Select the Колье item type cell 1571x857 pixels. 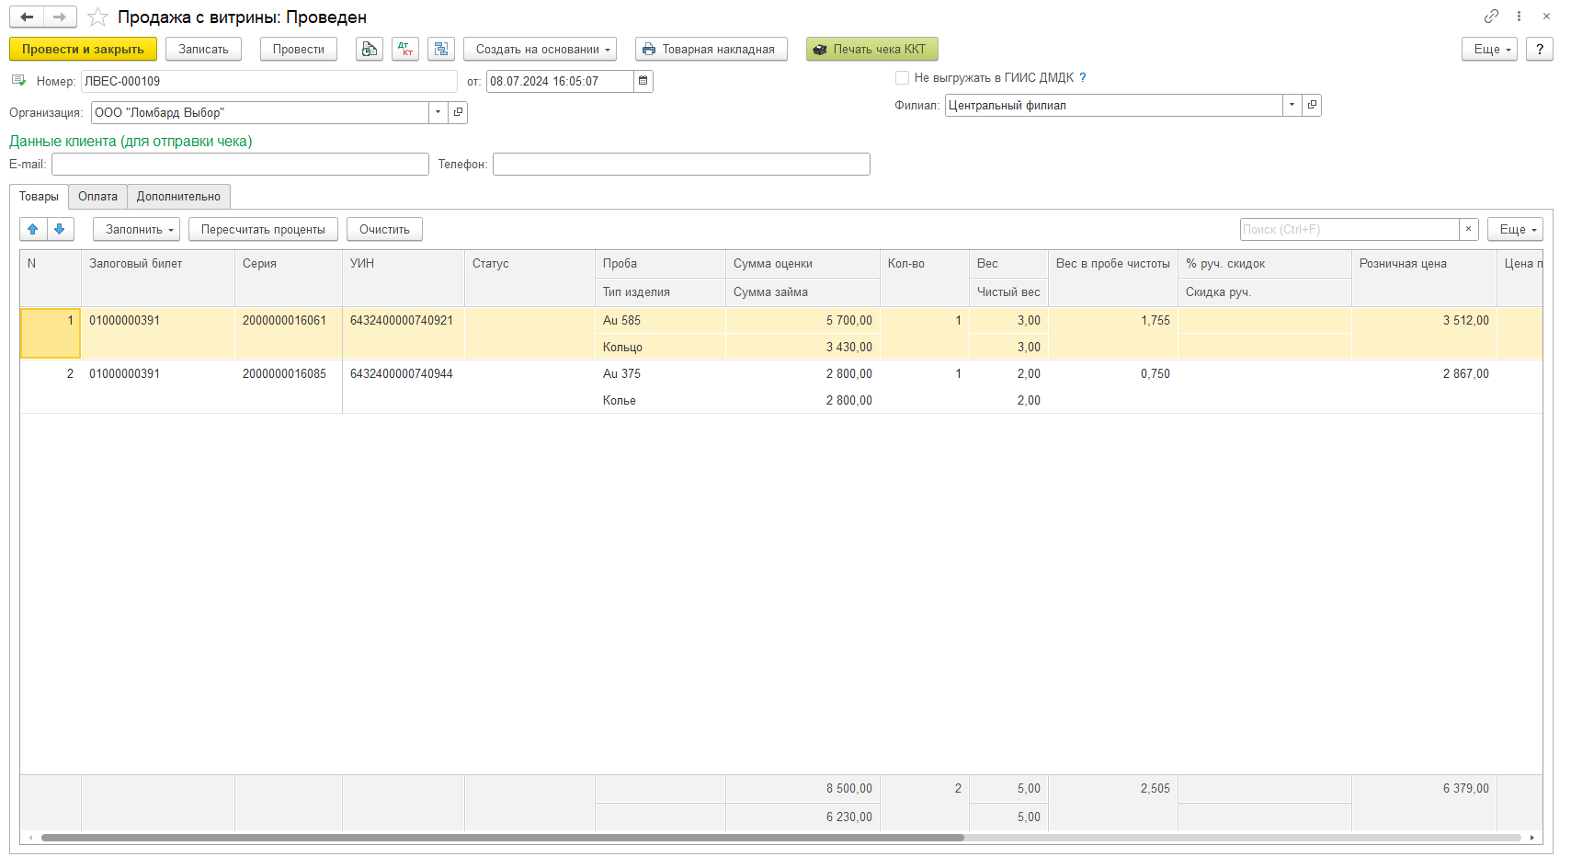click(660, 400)
